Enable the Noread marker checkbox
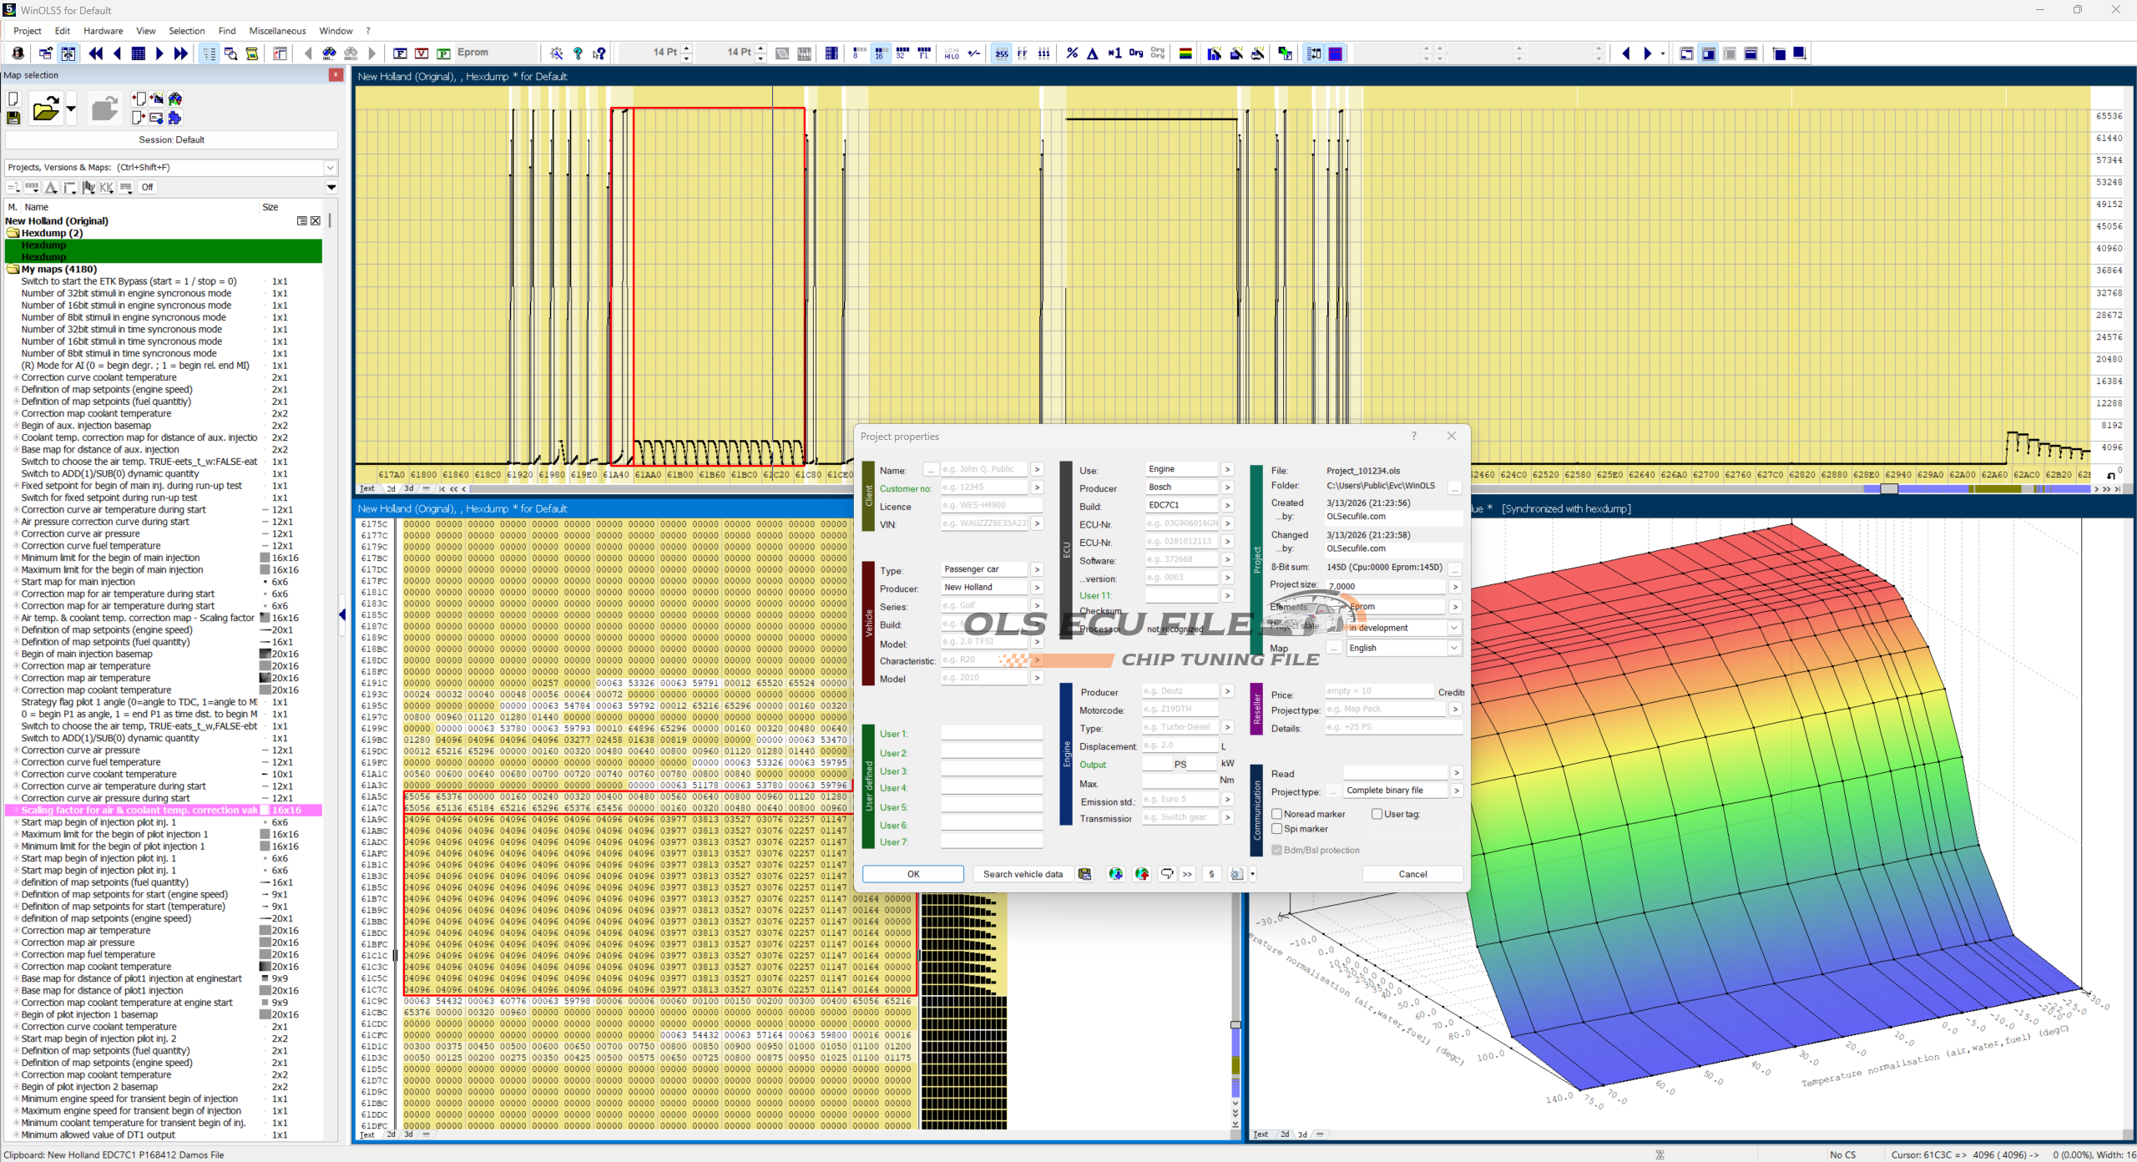 (x=1276, y=814)
